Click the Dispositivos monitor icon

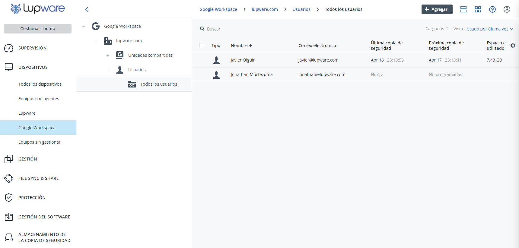pyautogui.click(x=9, y=67)
